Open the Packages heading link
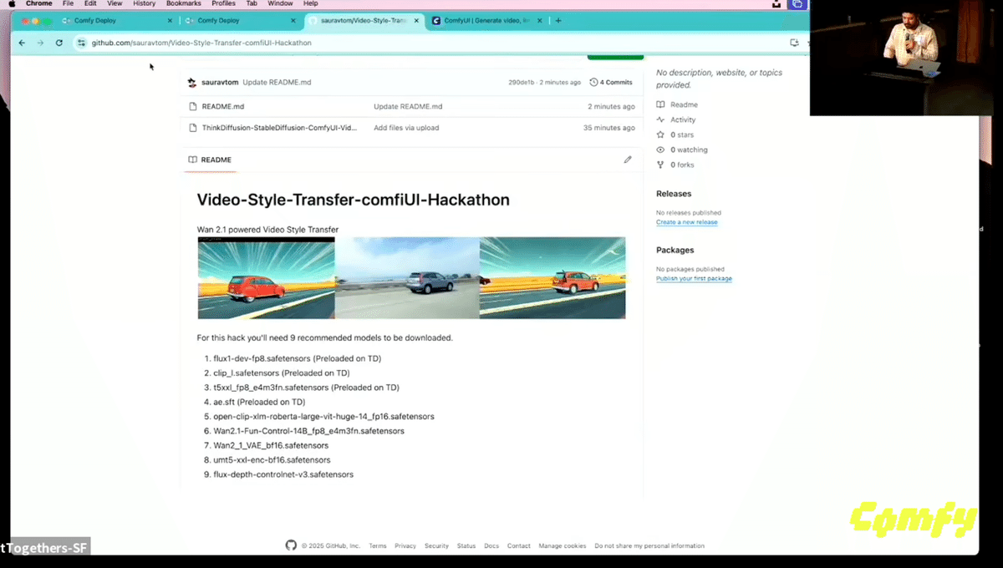 click(x=675, y=250)
